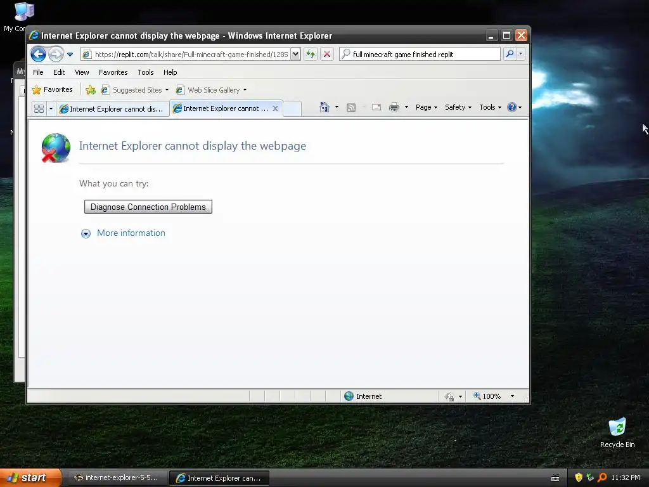Click the Read Mail envelope icon

coord(376,107)
